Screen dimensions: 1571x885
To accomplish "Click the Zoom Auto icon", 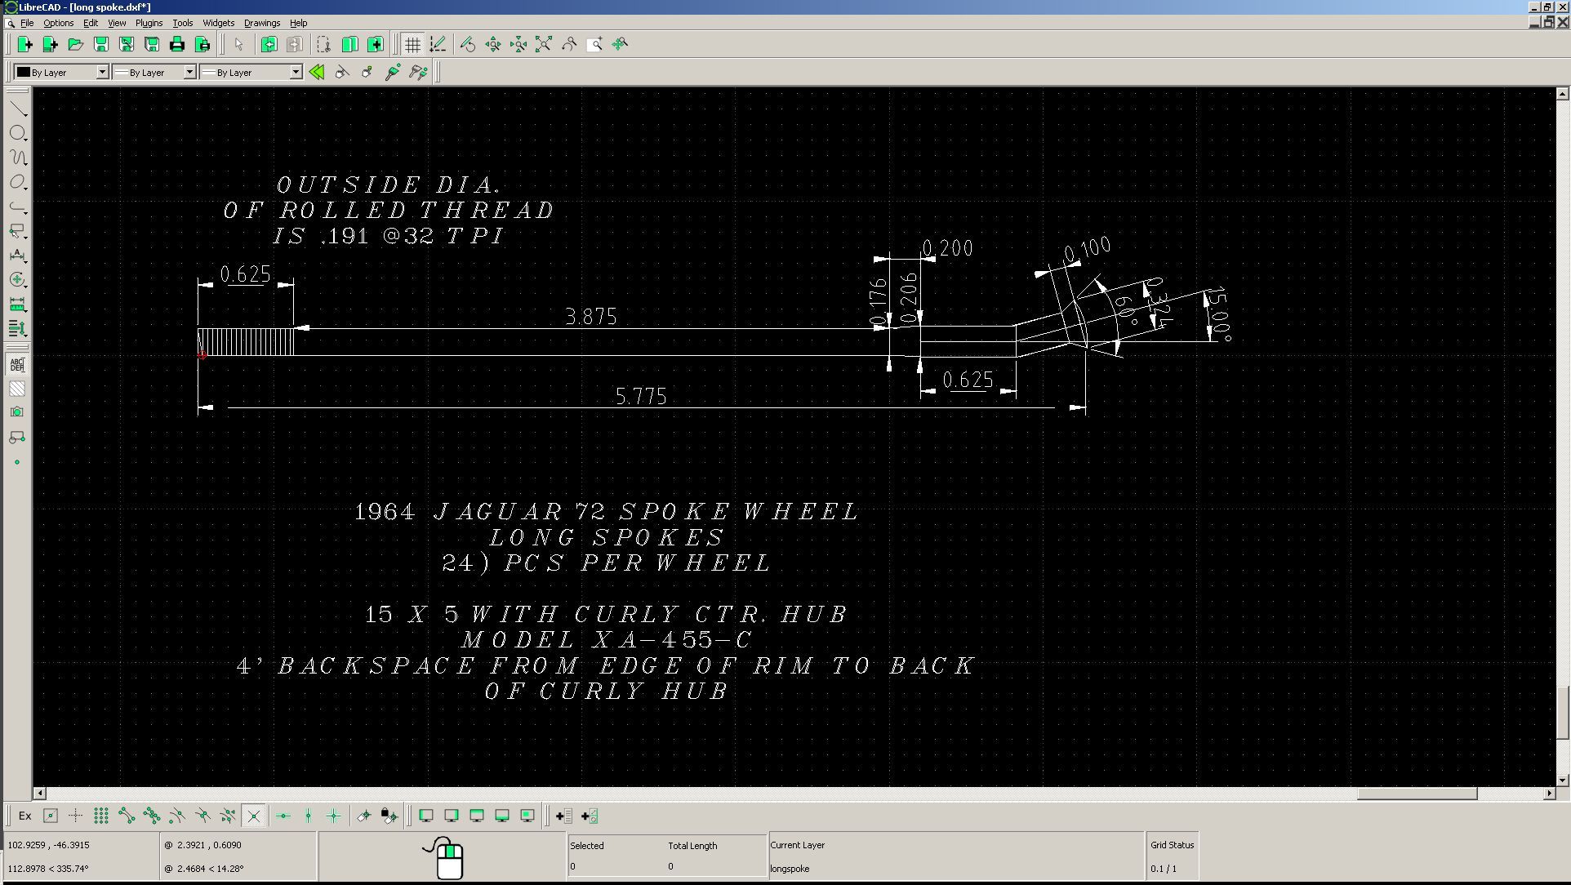I will 544,44.
